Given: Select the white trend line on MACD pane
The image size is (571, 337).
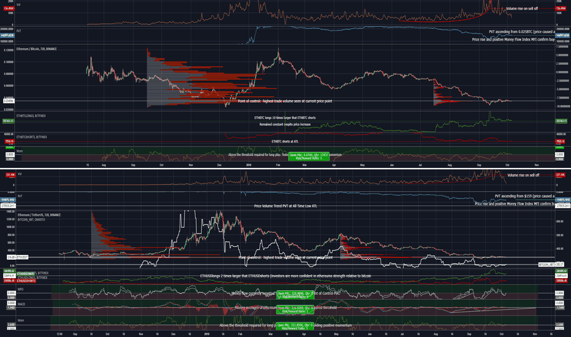Looking at the screenshot, I should (493, 310).
